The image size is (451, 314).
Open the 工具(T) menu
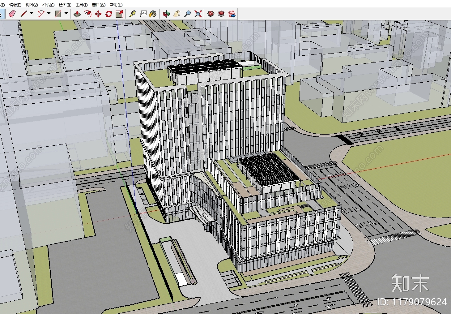click(82, 5)
